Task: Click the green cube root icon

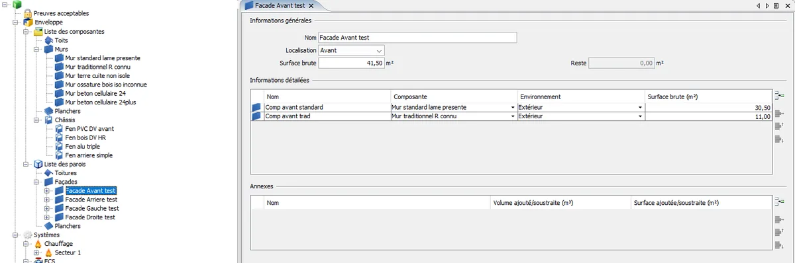Action: tap(17, 5)
